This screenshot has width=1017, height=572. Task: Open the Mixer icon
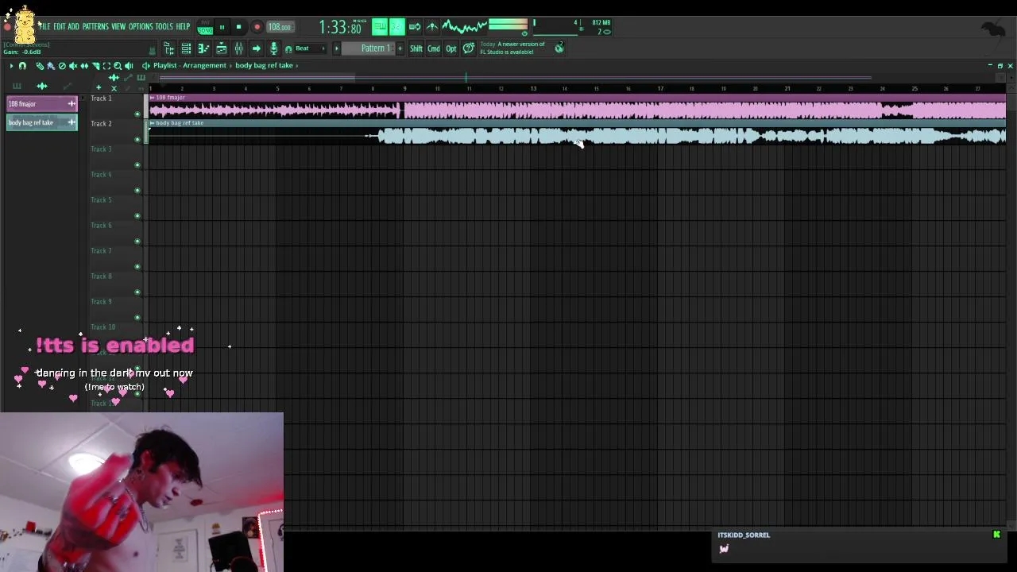pos(238,48)
